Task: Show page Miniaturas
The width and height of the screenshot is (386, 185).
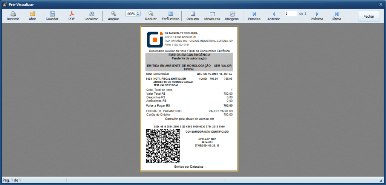Action: pos(212,16)
